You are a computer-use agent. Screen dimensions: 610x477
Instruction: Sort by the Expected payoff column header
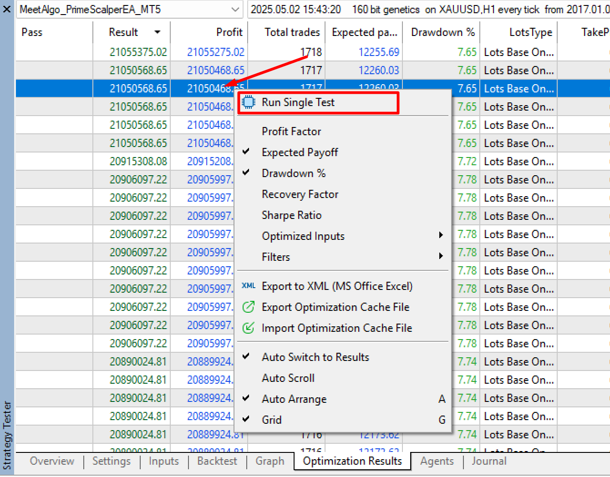click(364, 32)
